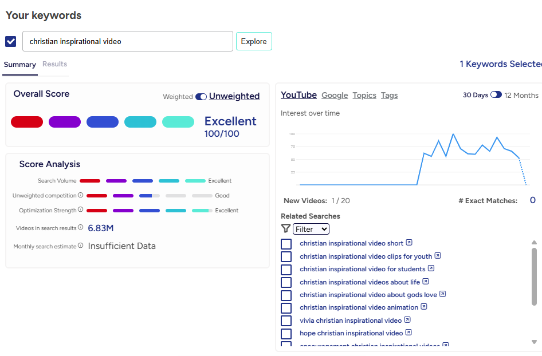Open 'hope christian inspirational video' link
Viewport: 542px width, 356px height.
pyautogui.click(x=351, y=333)
